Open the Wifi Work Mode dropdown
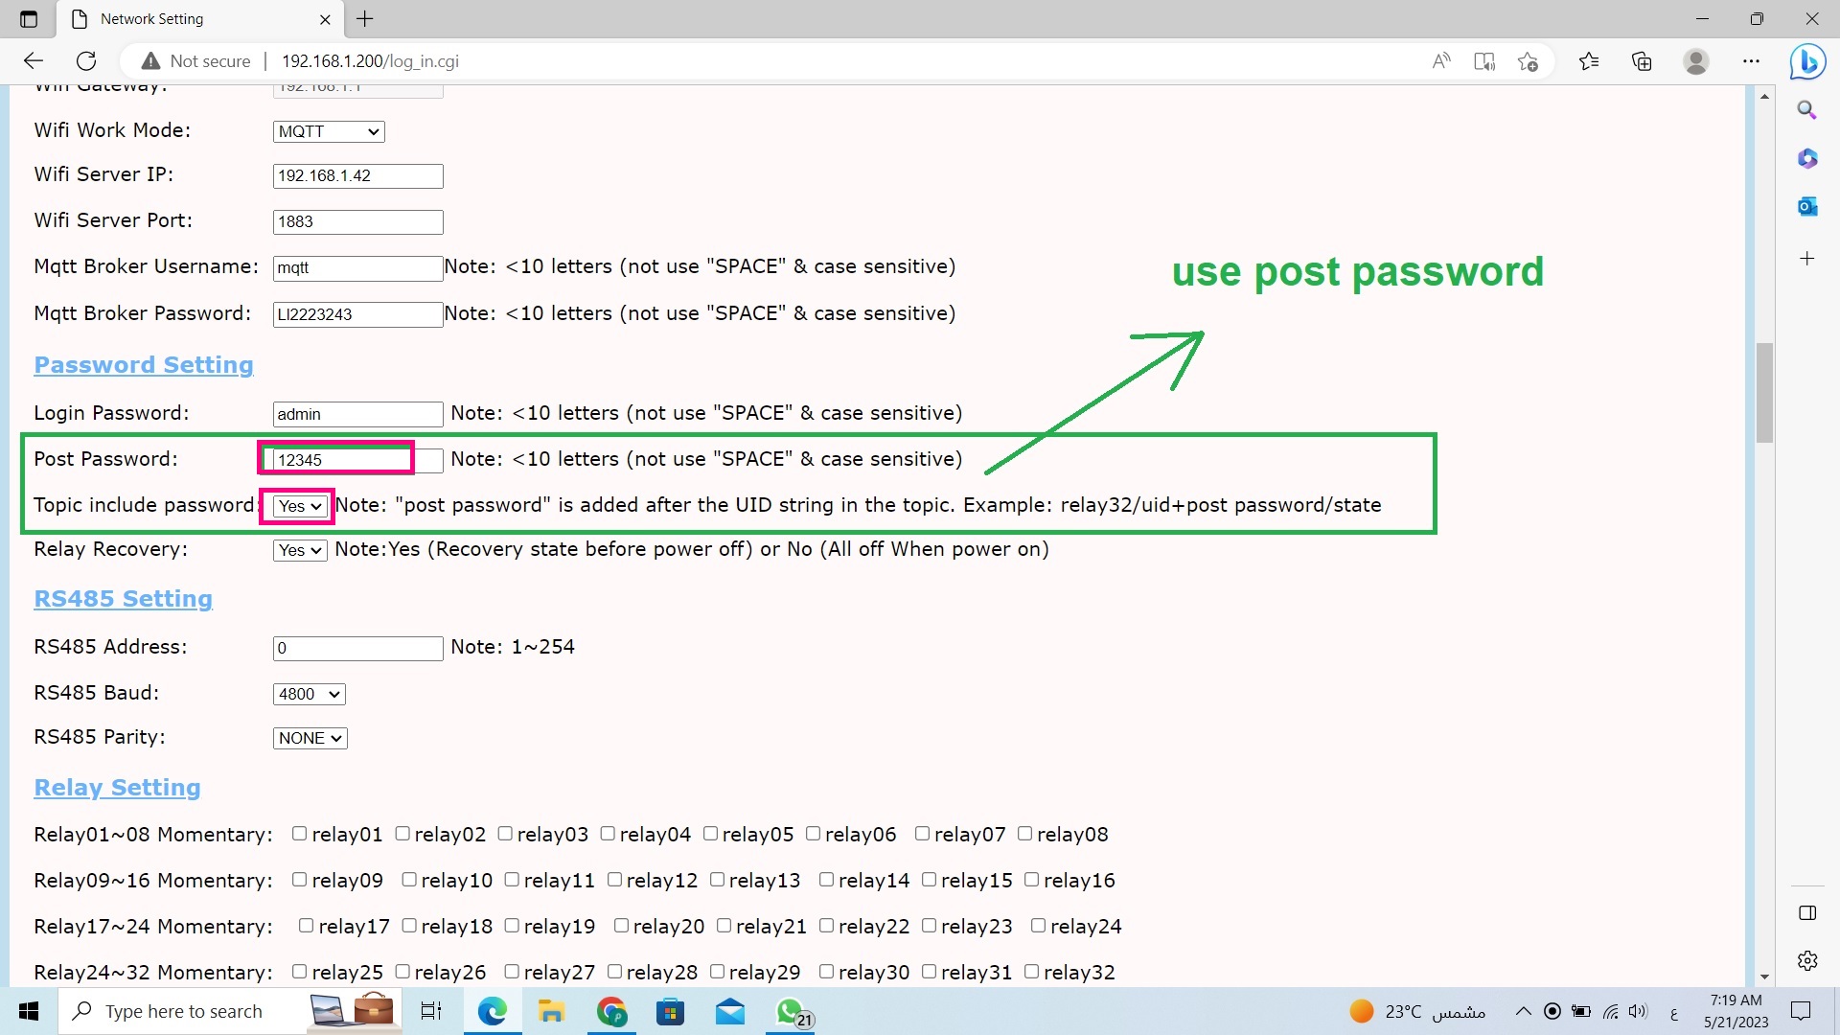1840x1035 pixels. tap(329, 131)
